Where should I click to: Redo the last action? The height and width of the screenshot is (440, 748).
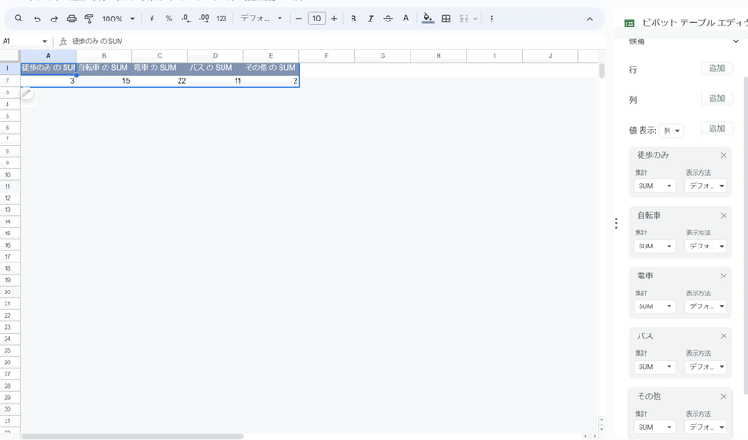(x=54, y=19)
